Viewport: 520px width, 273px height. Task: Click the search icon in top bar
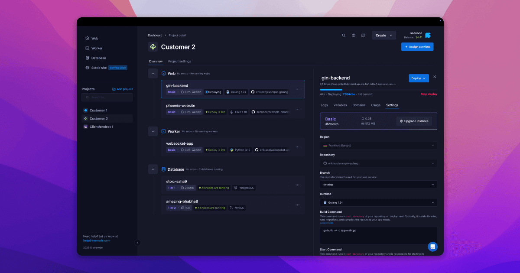pyautogui.click(x=344, y=36)
